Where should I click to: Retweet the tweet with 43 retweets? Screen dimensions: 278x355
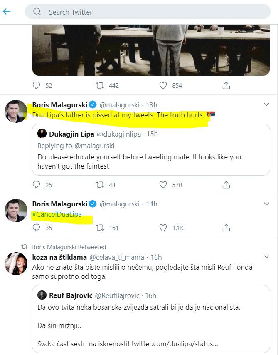click(100, 185)
